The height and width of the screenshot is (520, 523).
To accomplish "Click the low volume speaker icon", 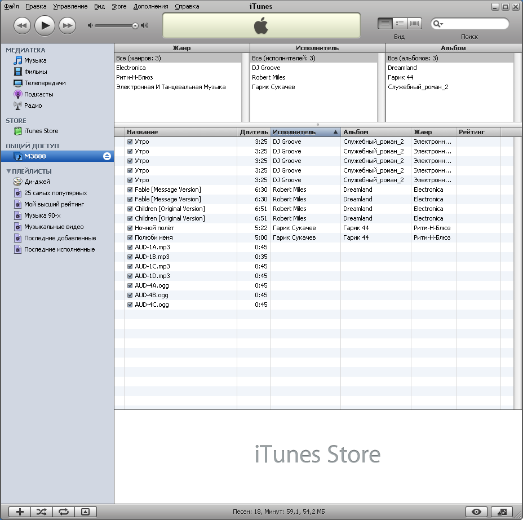I will tap(90, 25).
